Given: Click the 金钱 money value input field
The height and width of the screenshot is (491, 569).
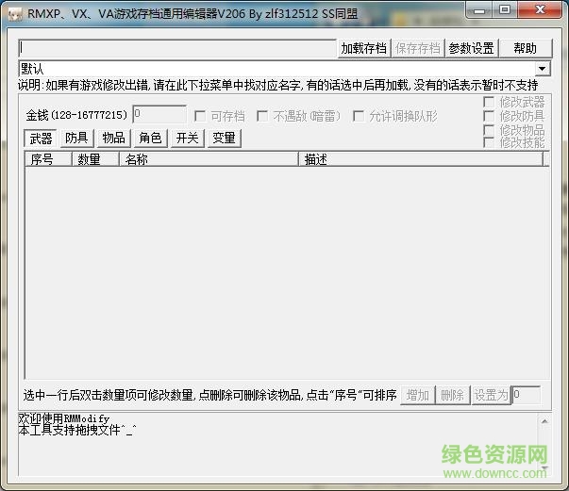Looking at the screenshot, I should [x=159, y=115].
